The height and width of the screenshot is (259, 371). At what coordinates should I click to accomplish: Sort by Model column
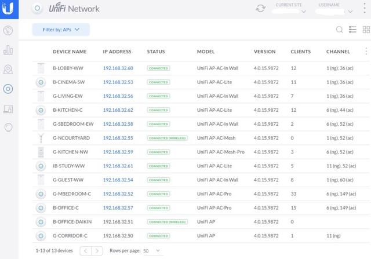coord(206,52)
